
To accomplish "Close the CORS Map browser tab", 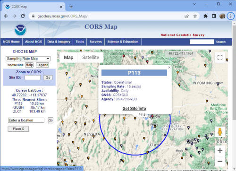I will [61, 7].
